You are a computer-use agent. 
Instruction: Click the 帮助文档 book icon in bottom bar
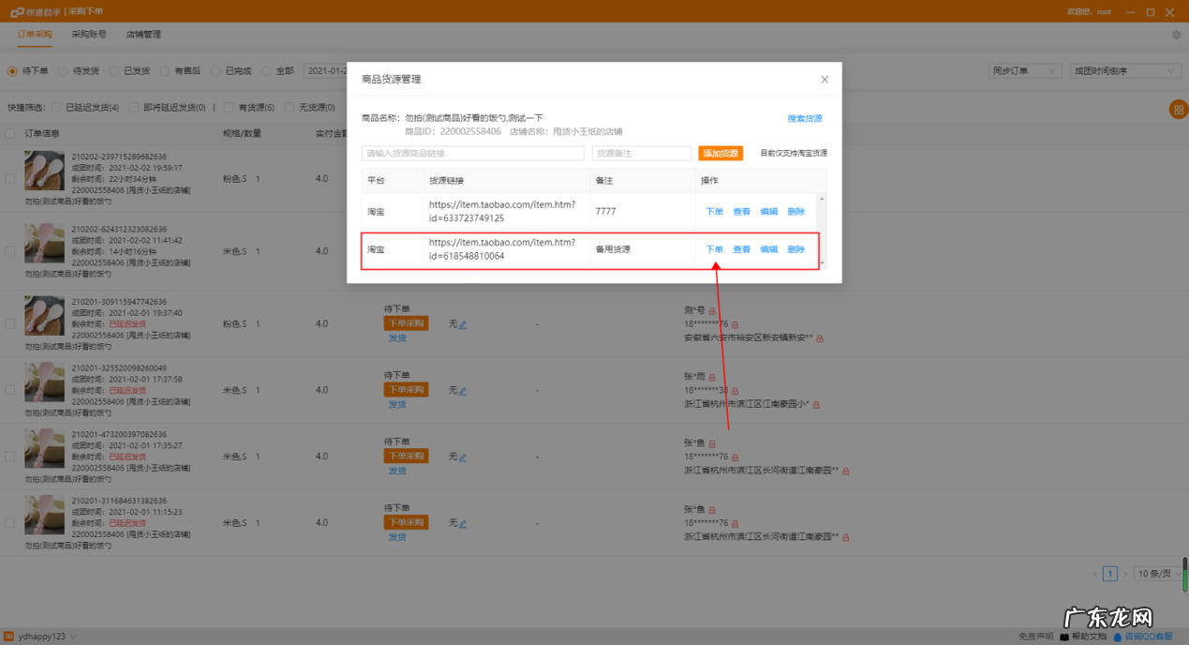(x=1064, y=636)
